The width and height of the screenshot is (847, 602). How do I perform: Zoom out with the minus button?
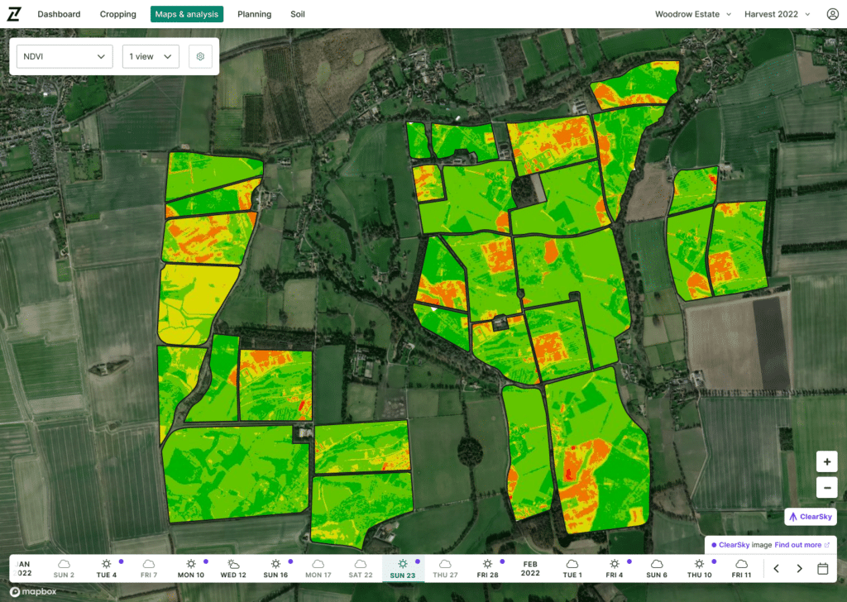click(x=826, y=488)
